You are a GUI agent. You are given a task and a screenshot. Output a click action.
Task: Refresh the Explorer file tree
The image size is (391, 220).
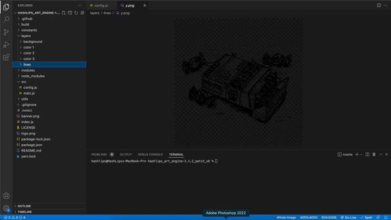[x=76, y=13]
